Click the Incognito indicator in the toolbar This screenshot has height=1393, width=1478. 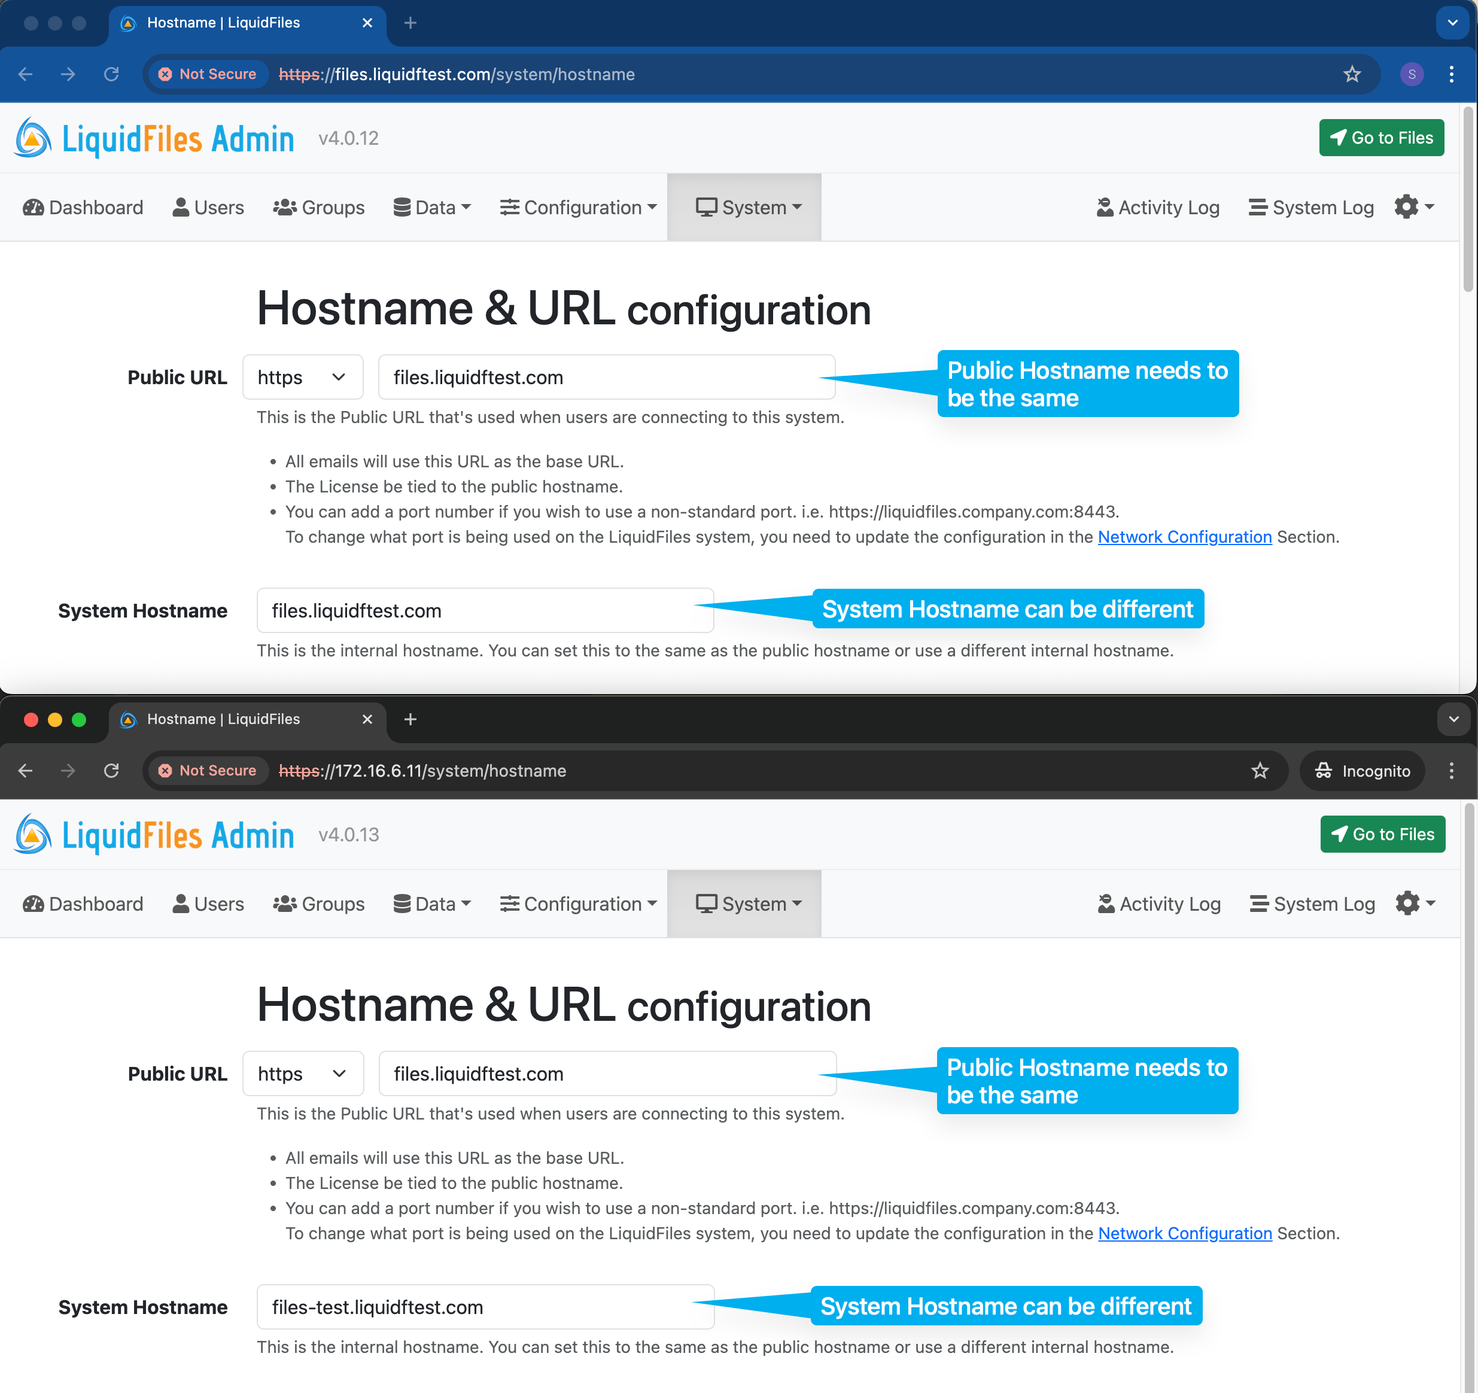point(1362,771)
